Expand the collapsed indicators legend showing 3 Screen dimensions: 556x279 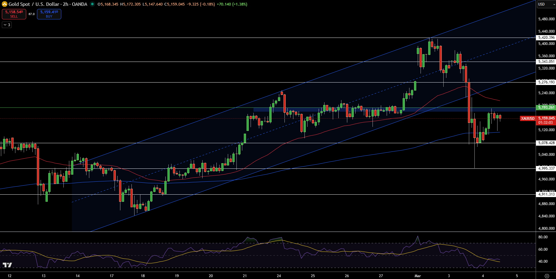pos(7,25)
